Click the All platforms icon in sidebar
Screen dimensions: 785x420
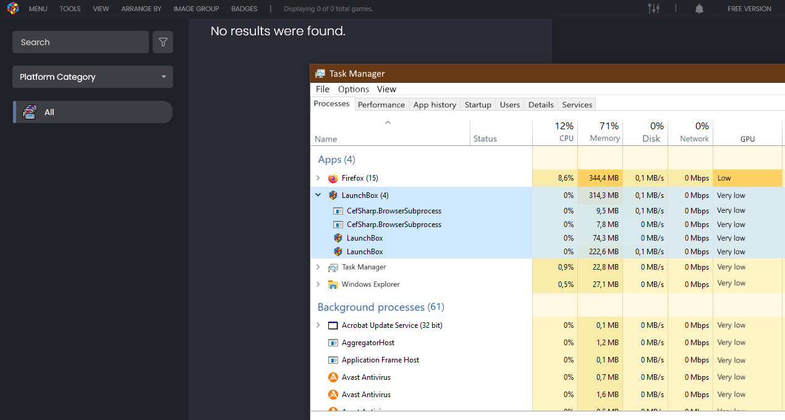pyautogui.click(x=30, y=112)
